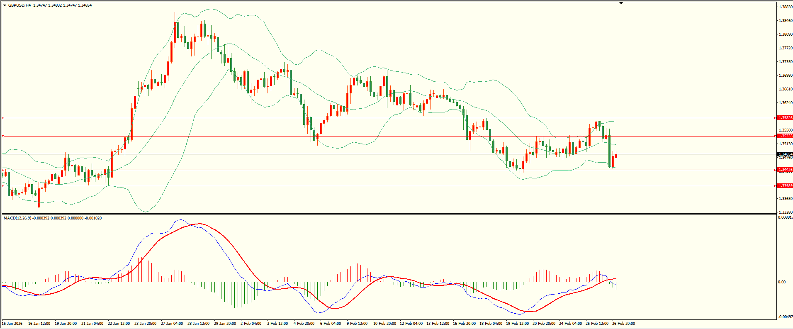Viewport: 793px width, 329px height.
Task: Click the chart shift triangle marker at top
Action: tap(621, 3)
